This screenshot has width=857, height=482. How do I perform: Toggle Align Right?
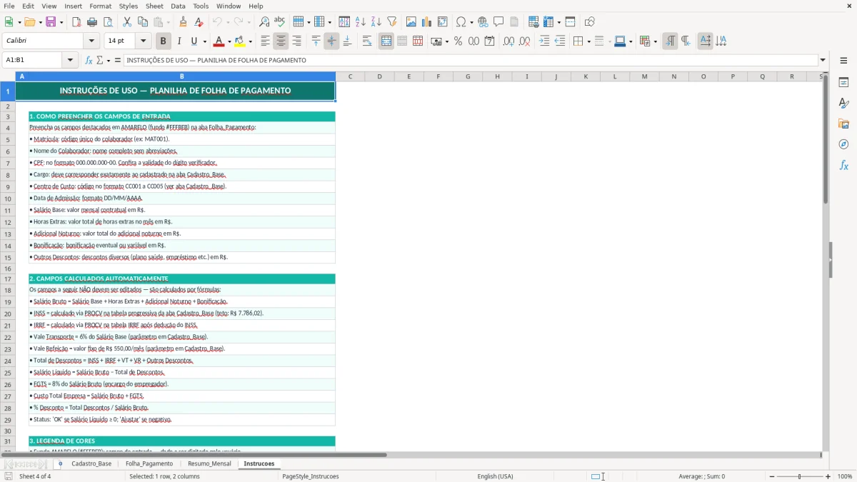click(296, 41)
